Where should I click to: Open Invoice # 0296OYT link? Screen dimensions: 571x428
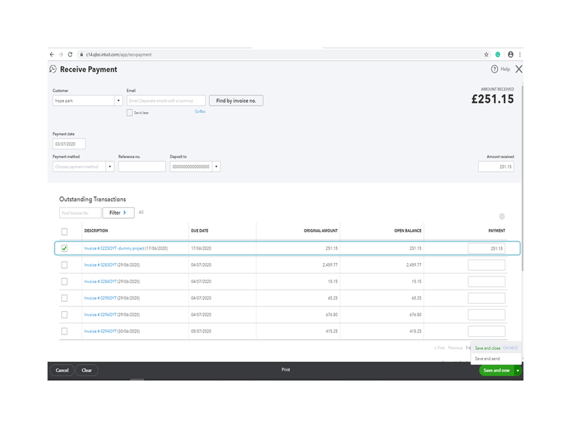100,314
